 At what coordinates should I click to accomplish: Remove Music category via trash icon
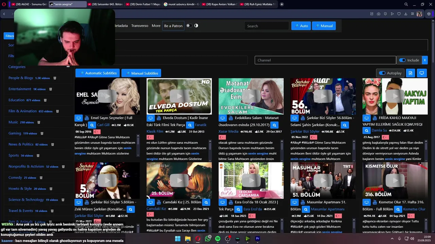click(39, 122)
